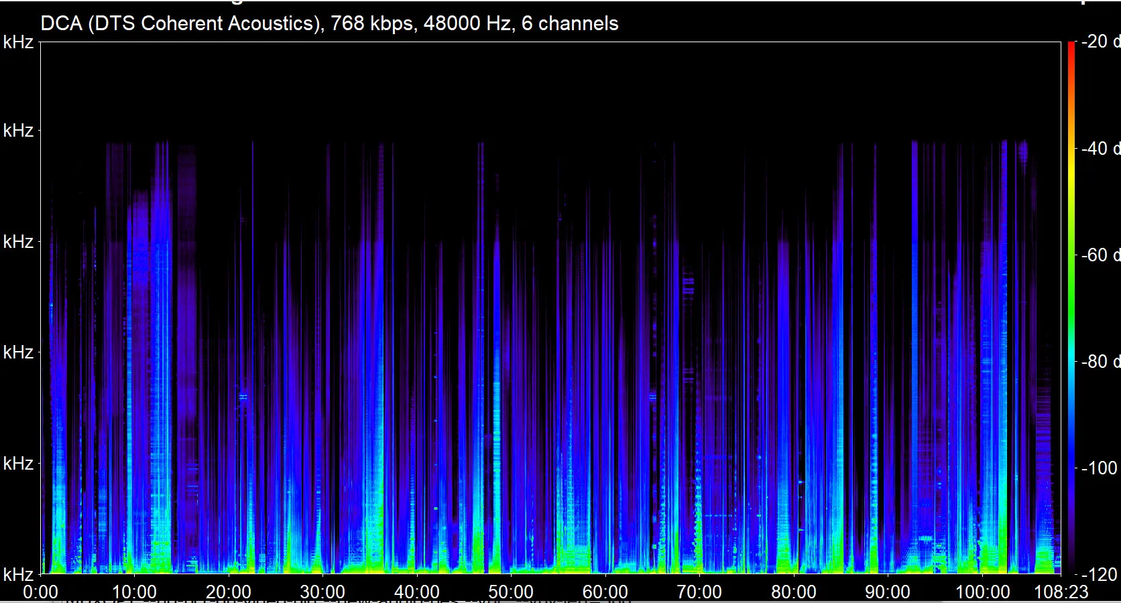Click the 0:00 time axis label

pos(40,592)
